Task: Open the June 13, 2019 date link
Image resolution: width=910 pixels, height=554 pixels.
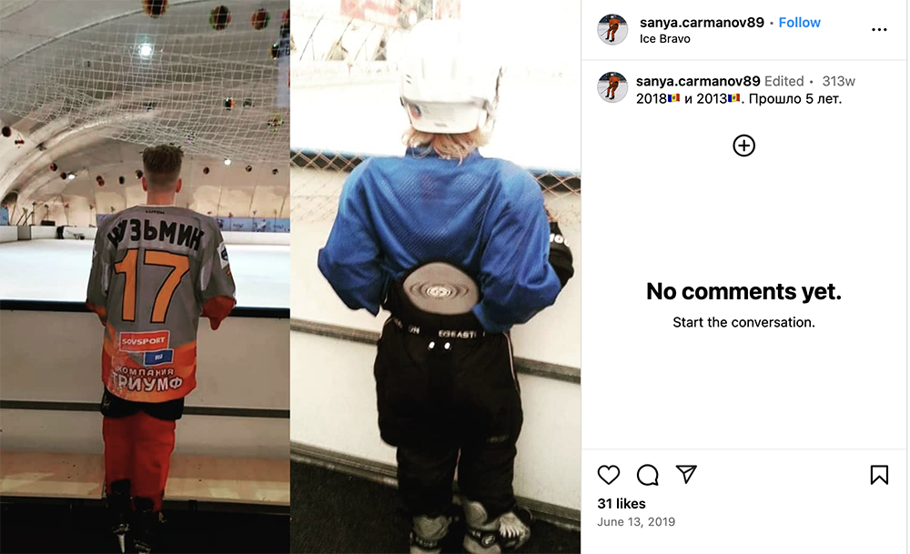Action: (x=636, y=521)
